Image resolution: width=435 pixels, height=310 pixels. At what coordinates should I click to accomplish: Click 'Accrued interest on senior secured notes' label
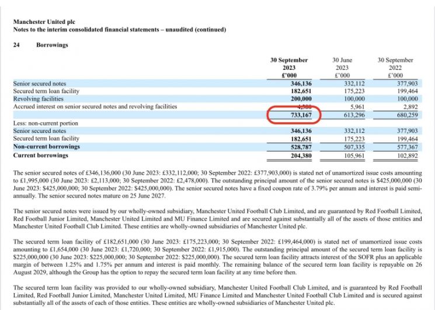click(x=95, y=107)
